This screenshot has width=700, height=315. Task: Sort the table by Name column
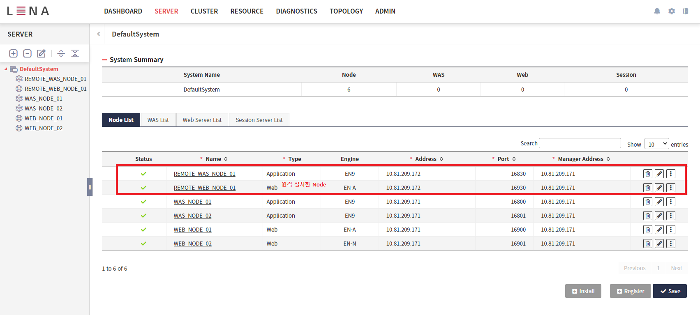click(226, 159)
